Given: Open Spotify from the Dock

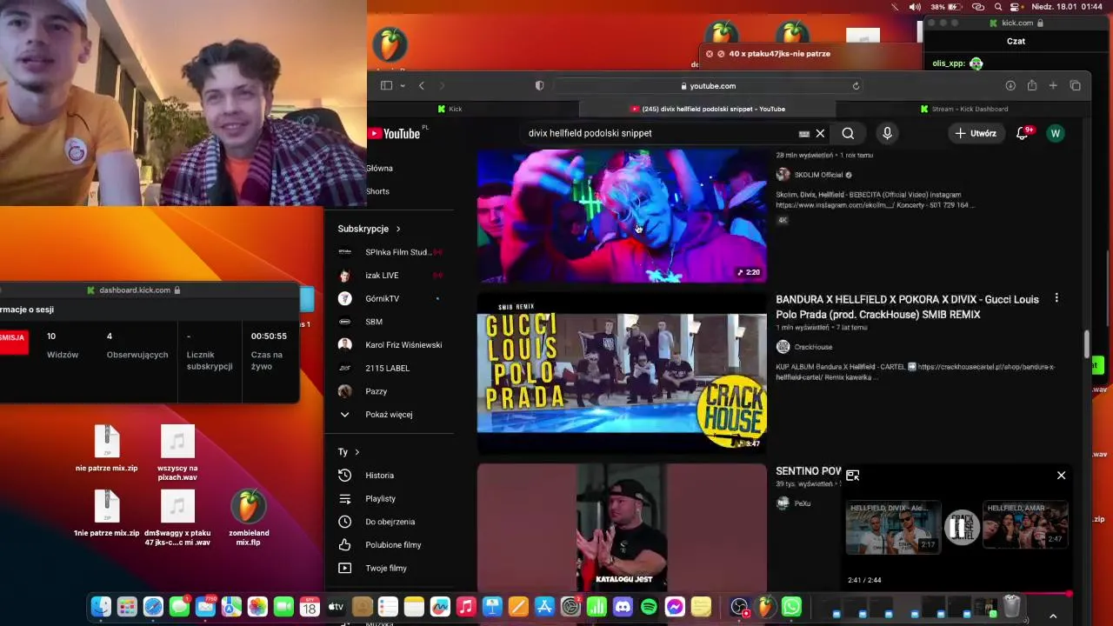Looking at the screenshot, I should point(649,607).
